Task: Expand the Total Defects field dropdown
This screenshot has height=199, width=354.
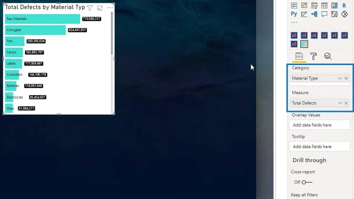Action: tap(340, 103)
